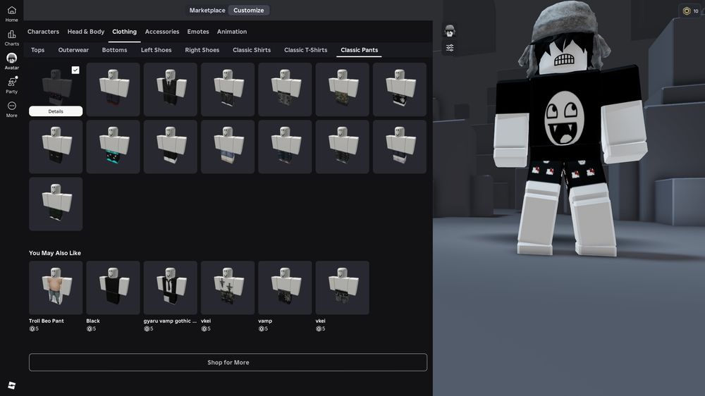Viewport: 705px width, 396px height.
Task: Open the avatar settings sliders icon
Action: [450, 48]
